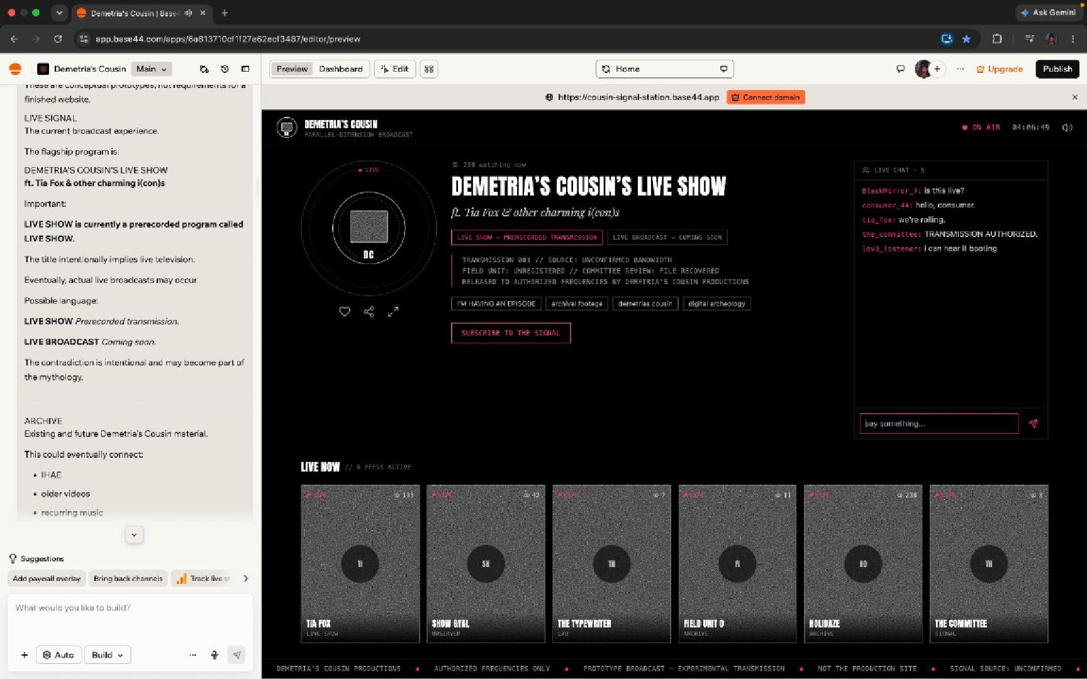The height and width of the screenshot is (679, 1087).
Task: Expand the browser tab search chevron
Action: (59, 13)
